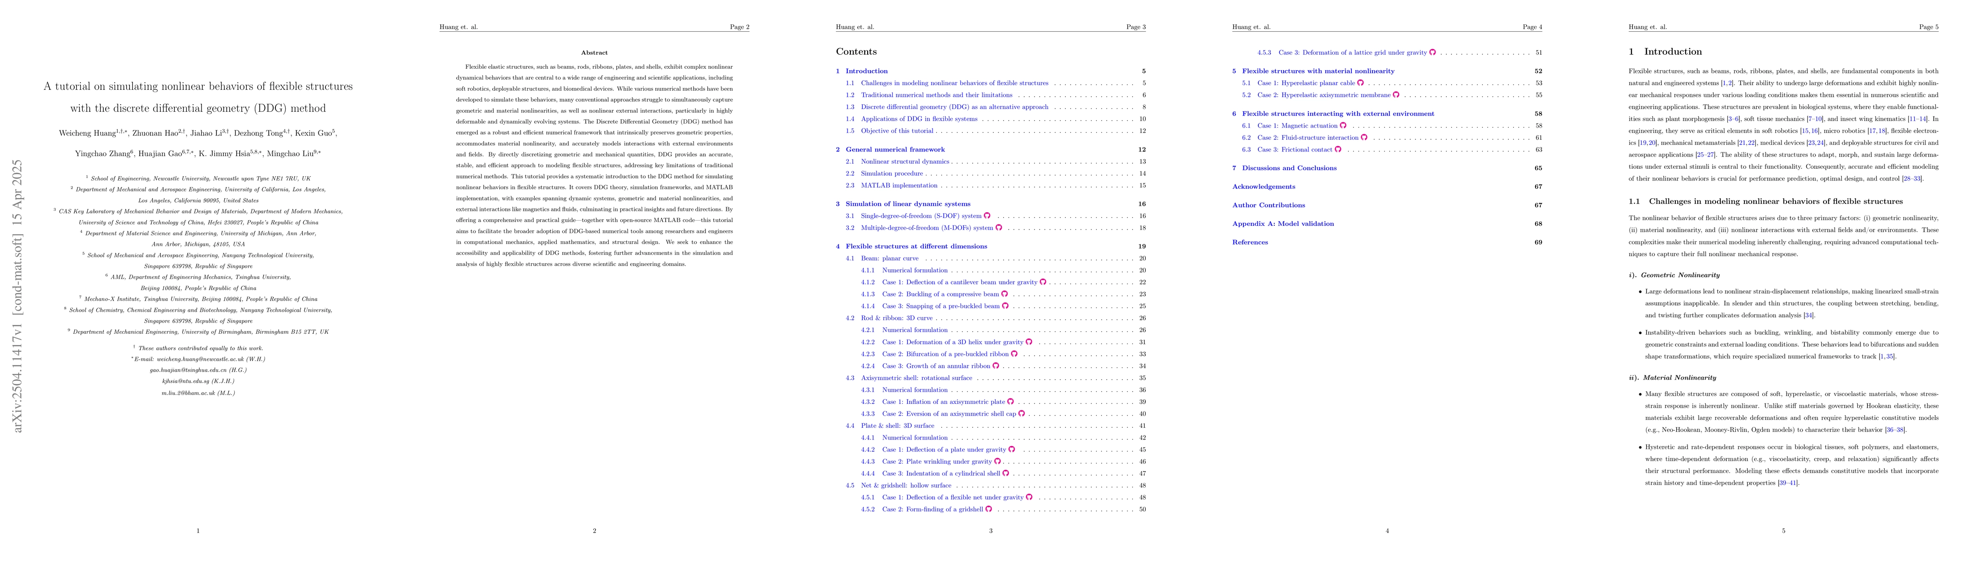1982x561 pixels.
Task: Follow citation [3–6] after plant morphogenesis
Action: [1733, 118]
